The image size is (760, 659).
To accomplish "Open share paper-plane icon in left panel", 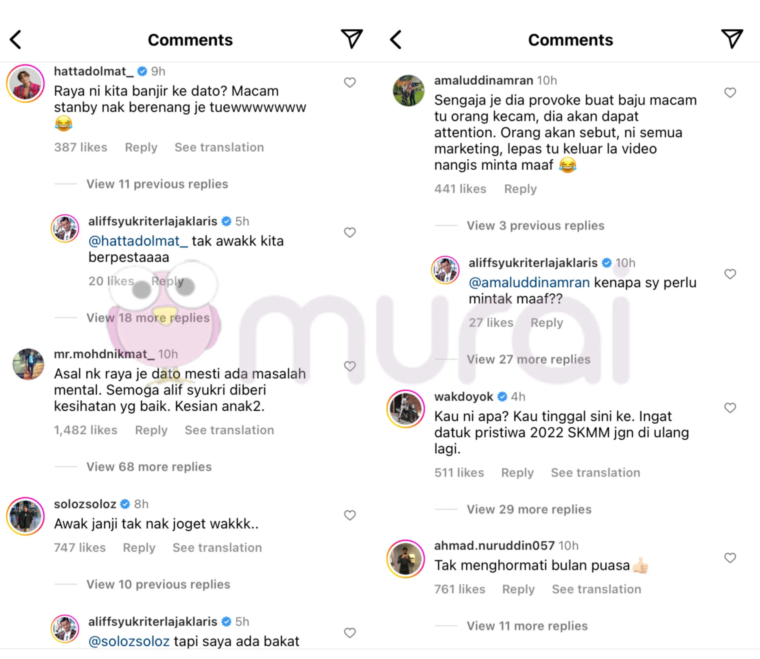I will pos(351,39).
